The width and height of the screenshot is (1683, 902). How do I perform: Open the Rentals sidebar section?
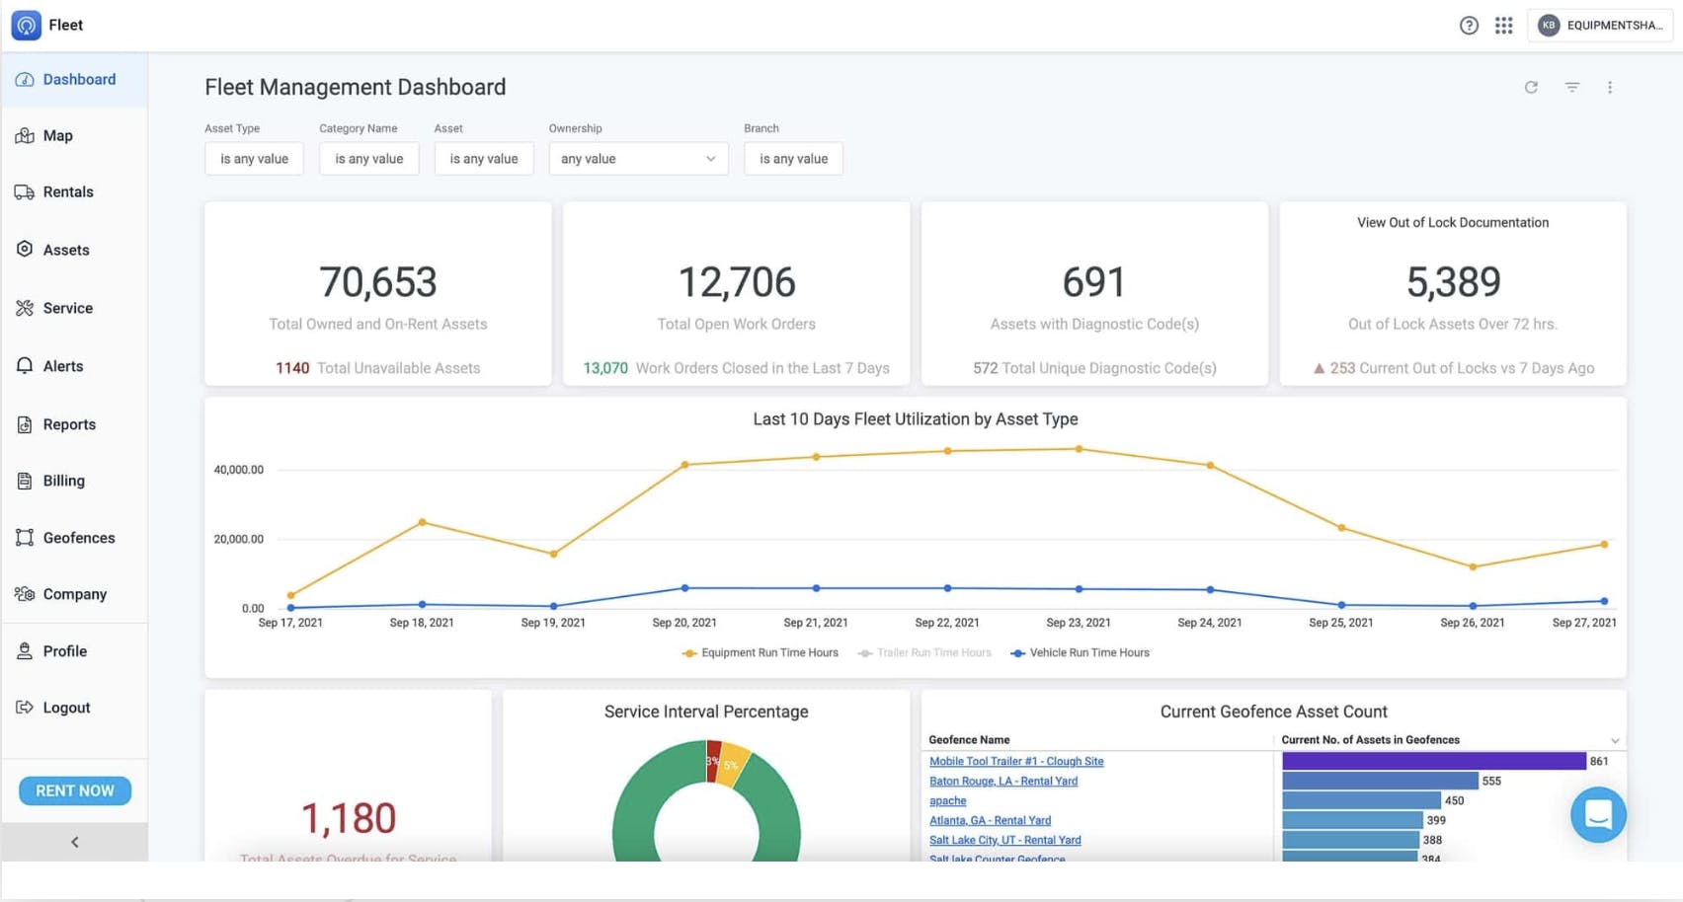pyautogui.click(x=67, y=192)
